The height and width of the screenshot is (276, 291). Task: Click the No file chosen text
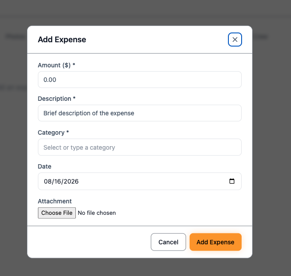97,213
